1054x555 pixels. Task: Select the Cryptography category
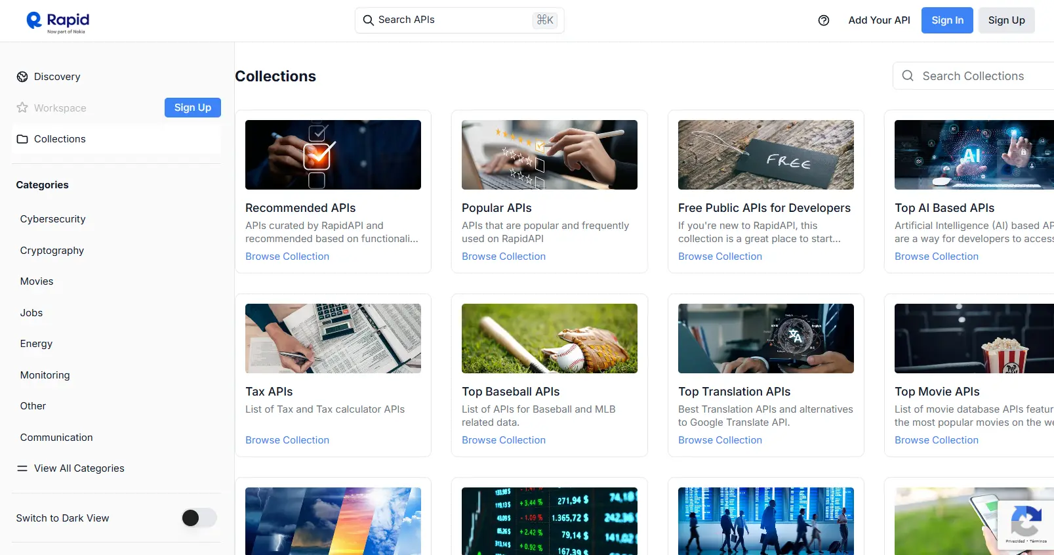52,251
